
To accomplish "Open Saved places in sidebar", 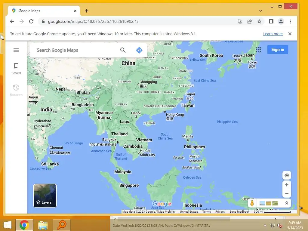I will coord(16,69).
